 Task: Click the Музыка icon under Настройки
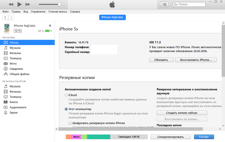6,48
